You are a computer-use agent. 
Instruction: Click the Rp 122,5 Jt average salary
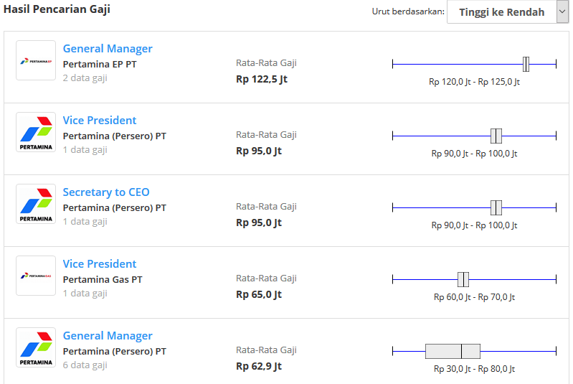pyautogui.click(x=262, y=79)
